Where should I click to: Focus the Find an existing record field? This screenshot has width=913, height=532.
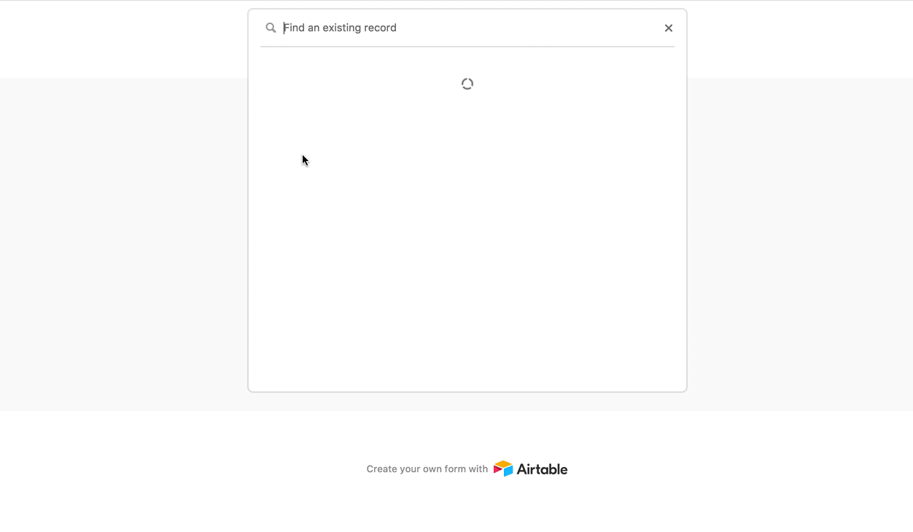pos(467,28)
